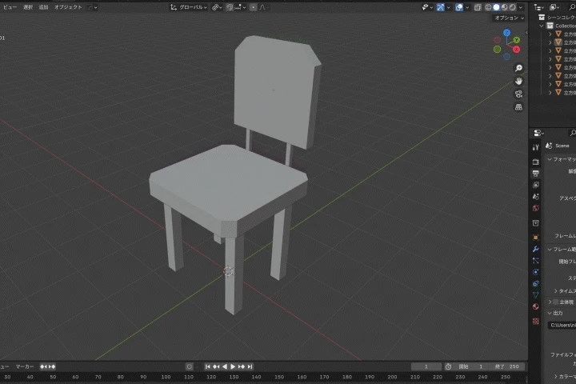Open the View Layer properties tab
Image resolution: width=576 pixels, height=384 pixels.
(535, 185)
